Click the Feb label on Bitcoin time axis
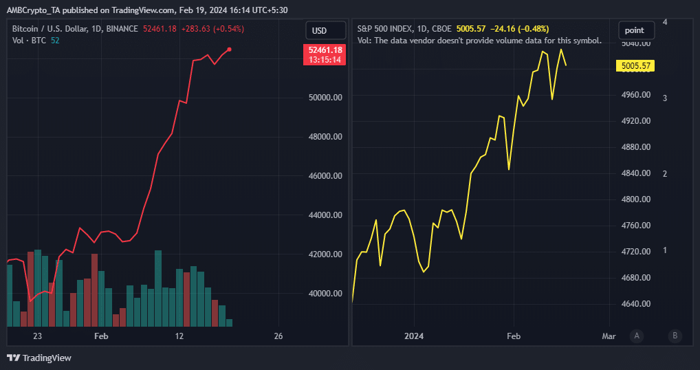 pyautogui.click(x=101, y=336)
